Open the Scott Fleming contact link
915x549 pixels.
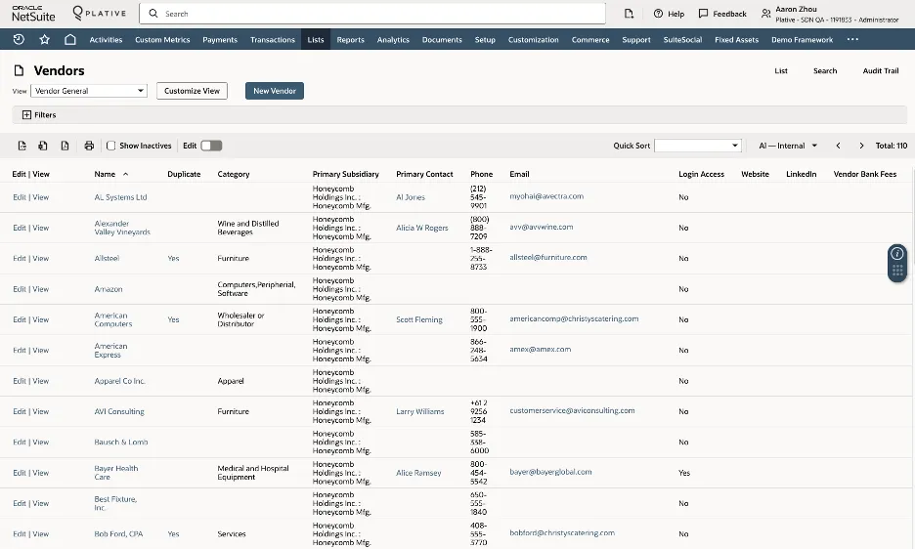click(x=419, y=319)
